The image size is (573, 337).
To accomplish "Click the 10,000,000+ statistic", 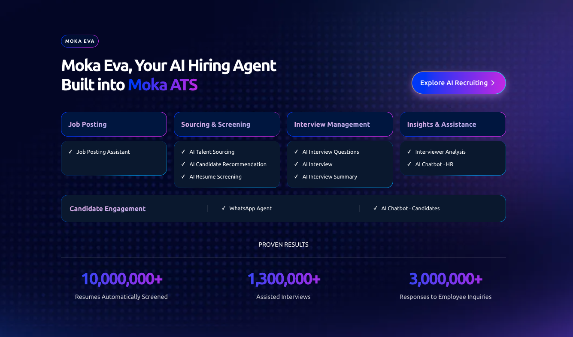I will click(x=122, y=279).
